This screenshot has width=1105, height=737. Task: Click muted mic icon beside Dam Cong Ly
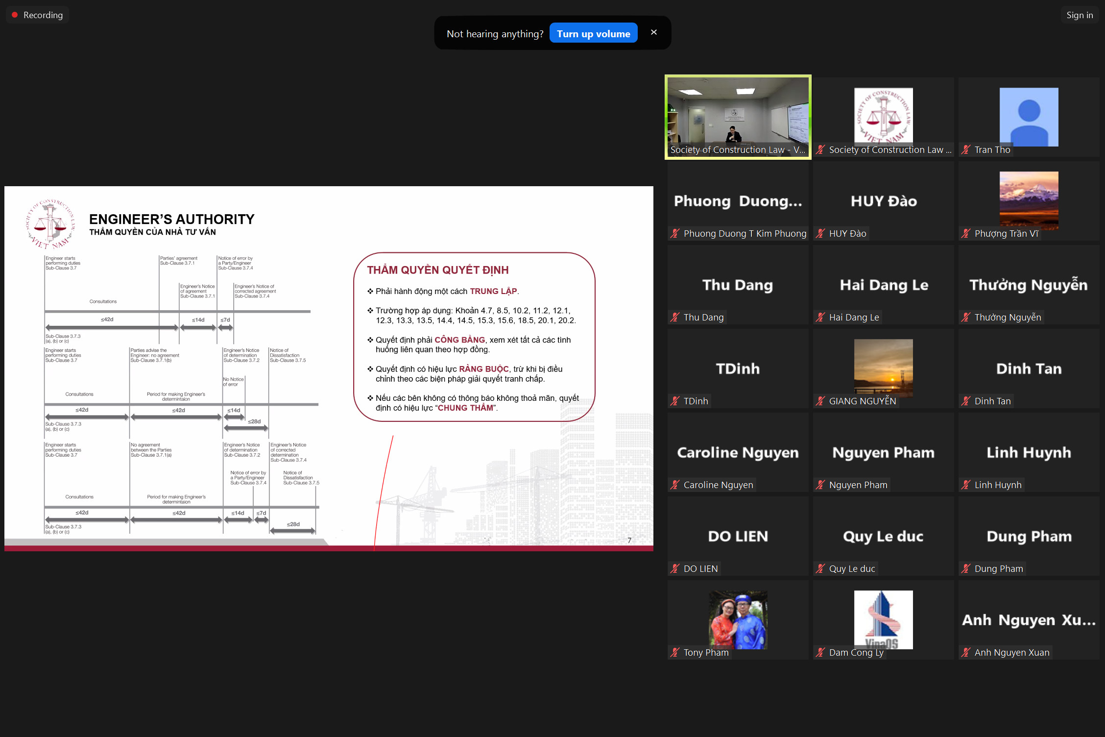pyautogui.click(x=820, y=653)
